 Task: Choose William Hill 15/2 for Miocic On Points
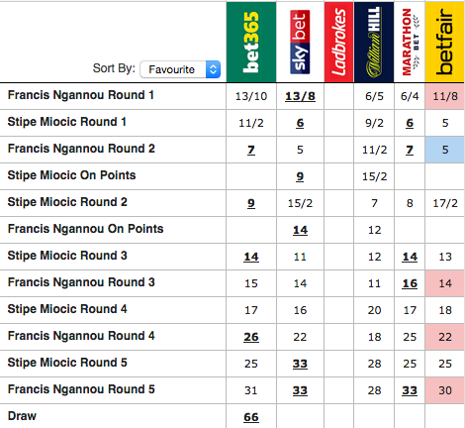tap(374, 176)
